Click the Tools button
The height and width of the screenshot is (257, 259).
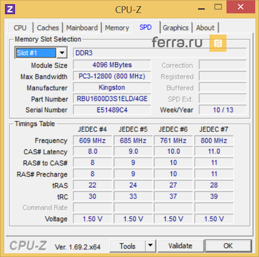(x=128, y=246)
